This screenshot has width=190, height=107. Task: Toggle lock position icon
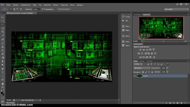(149, 72)
